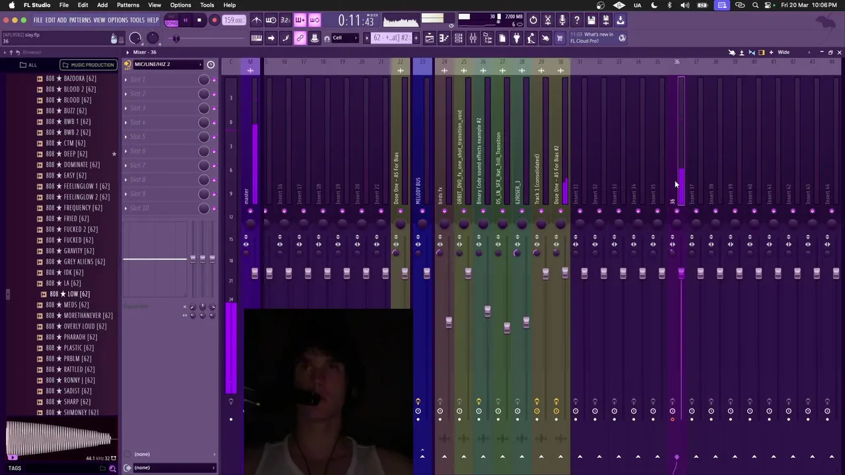This screenshot has height=475, width=845.
Task: Click the Stop playback button
Action: [199, 20]
